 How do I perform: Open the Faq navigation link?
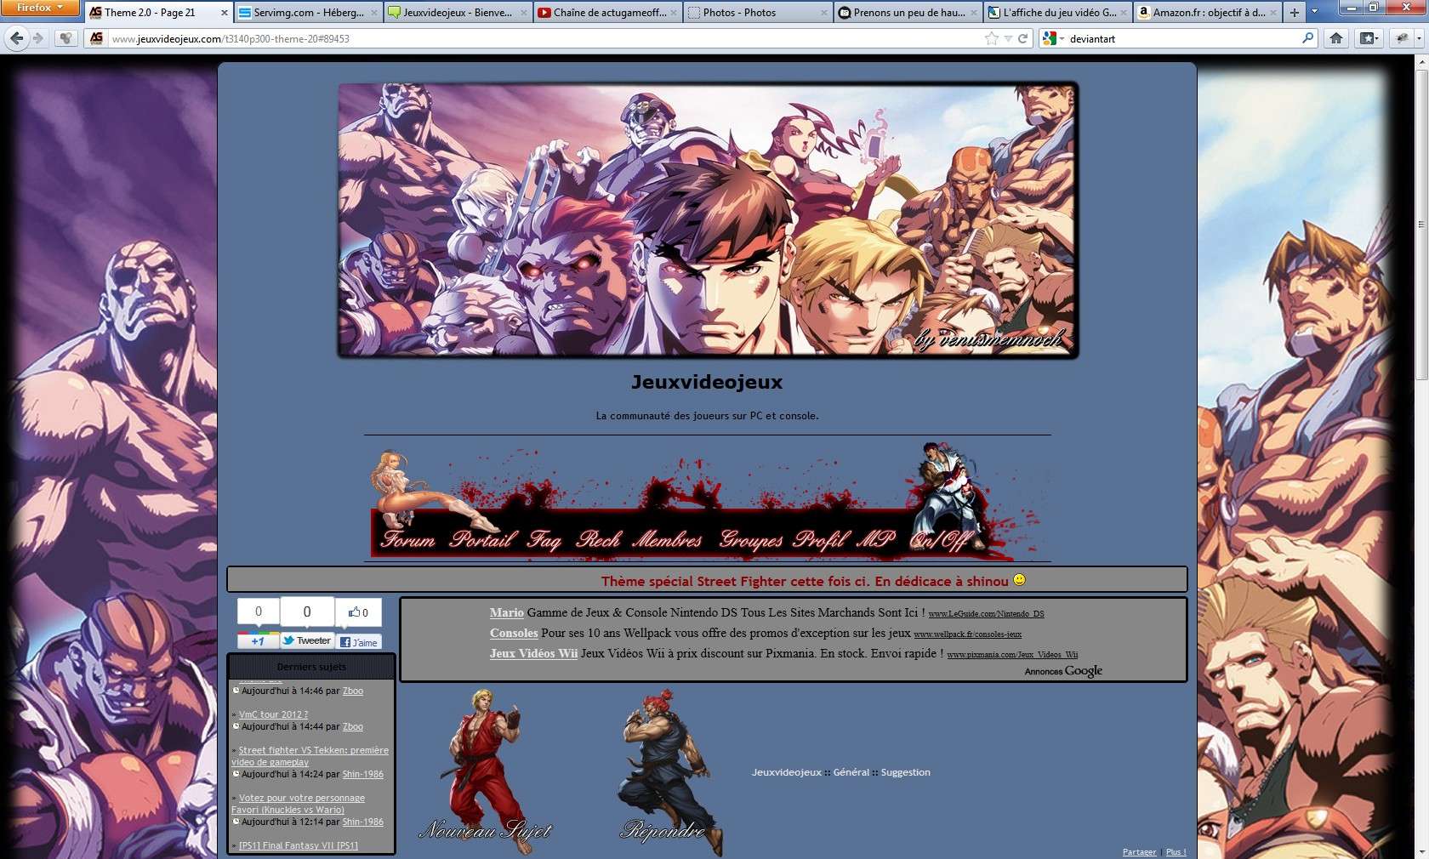tap(544, 539)
